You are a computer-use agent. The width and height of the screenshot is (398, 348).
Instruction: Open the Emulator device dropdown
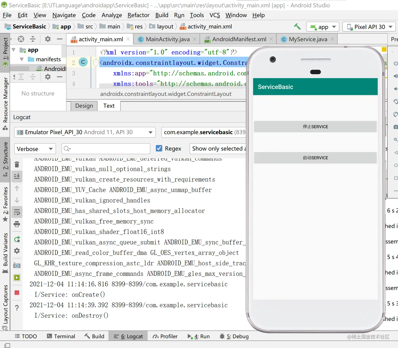tap(85, 132)
